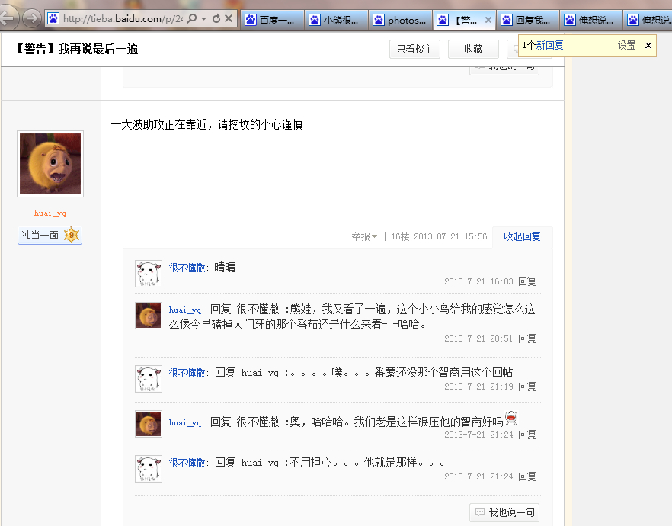Open 很不懂撒 username in the 番薯 comment
Viewport: 672px width, 526px height.
pos(187,373)
